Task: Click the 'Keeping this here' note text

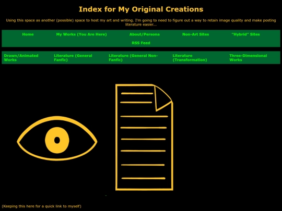Action: click(42, 206)
